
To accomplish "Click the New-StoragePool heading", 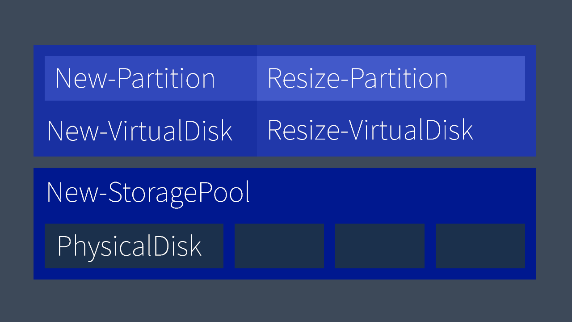I will [148, 193].
